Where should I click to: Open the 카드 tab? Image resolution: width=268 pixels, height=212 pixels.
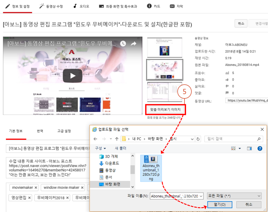tap(153, 6)
